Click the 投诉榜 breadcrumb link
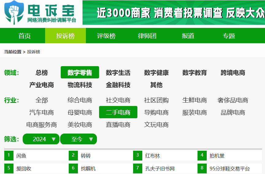265x174 pixels. tap(33, 52)
